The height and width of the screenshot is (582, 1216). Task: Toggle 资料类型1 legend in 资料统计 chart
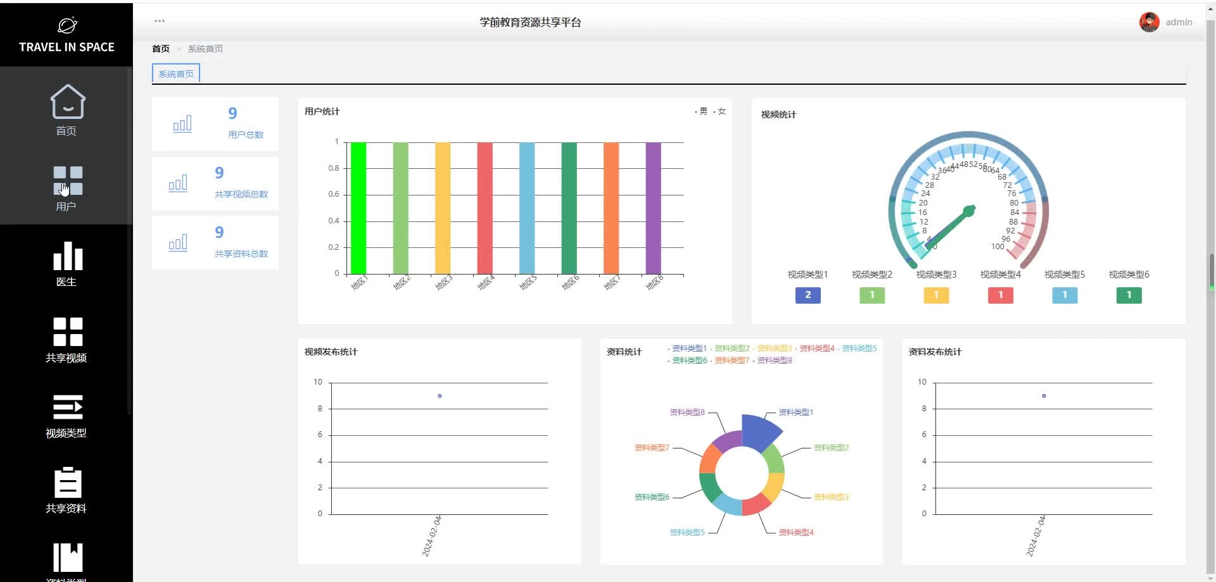point(688,349)
